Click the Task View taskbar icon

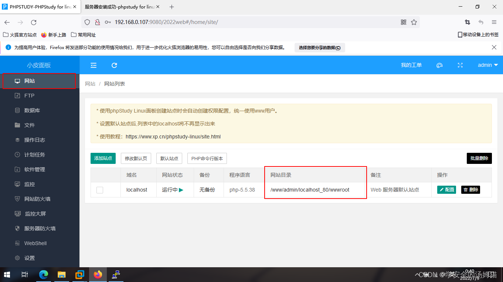25,275
